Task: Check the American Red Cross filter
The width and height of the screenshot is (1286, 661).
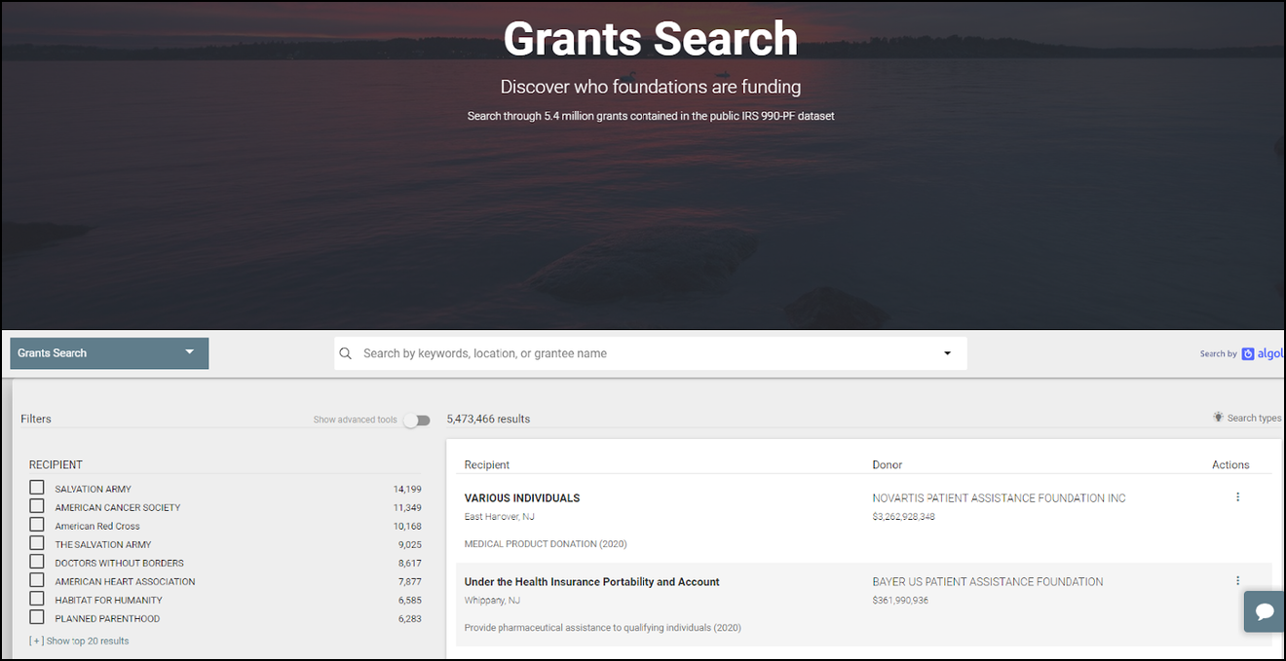Action: click(x=37, y=525)
